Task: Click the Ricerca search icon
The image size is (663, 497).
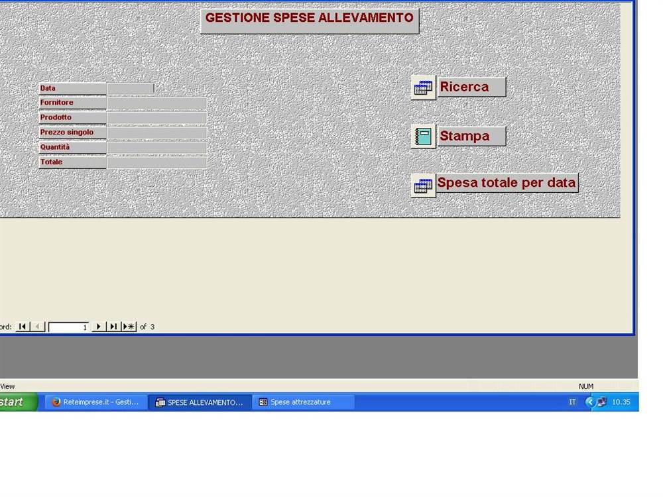Action: coord(423,86)
